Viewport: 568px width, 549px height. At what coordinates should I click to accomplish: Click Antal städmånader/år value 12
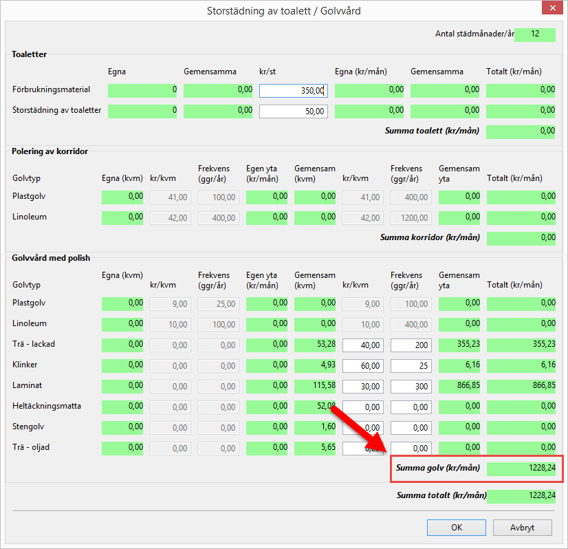pos(534,34)
